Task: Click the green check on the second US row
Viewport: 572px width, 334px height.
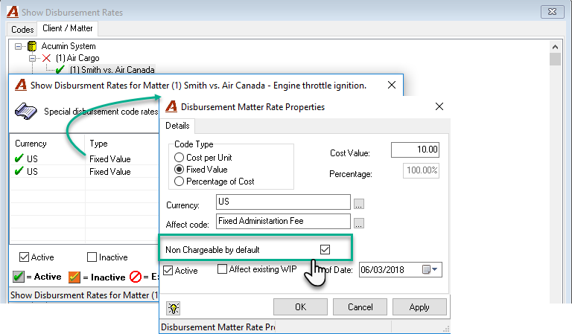Action: pos(19,171)
